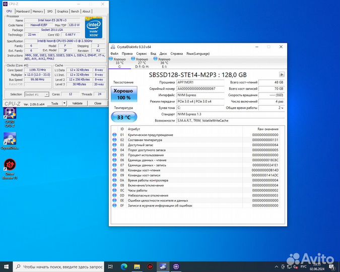
Task: Click the Хорошо 100 % health status box
Action: (x=124, y=94)
